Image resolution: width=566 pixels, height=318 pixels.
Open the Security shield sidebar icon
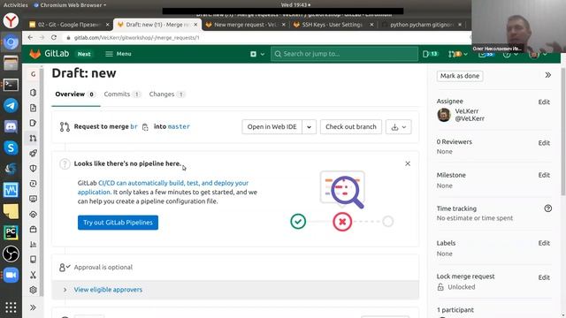point(33,169)
